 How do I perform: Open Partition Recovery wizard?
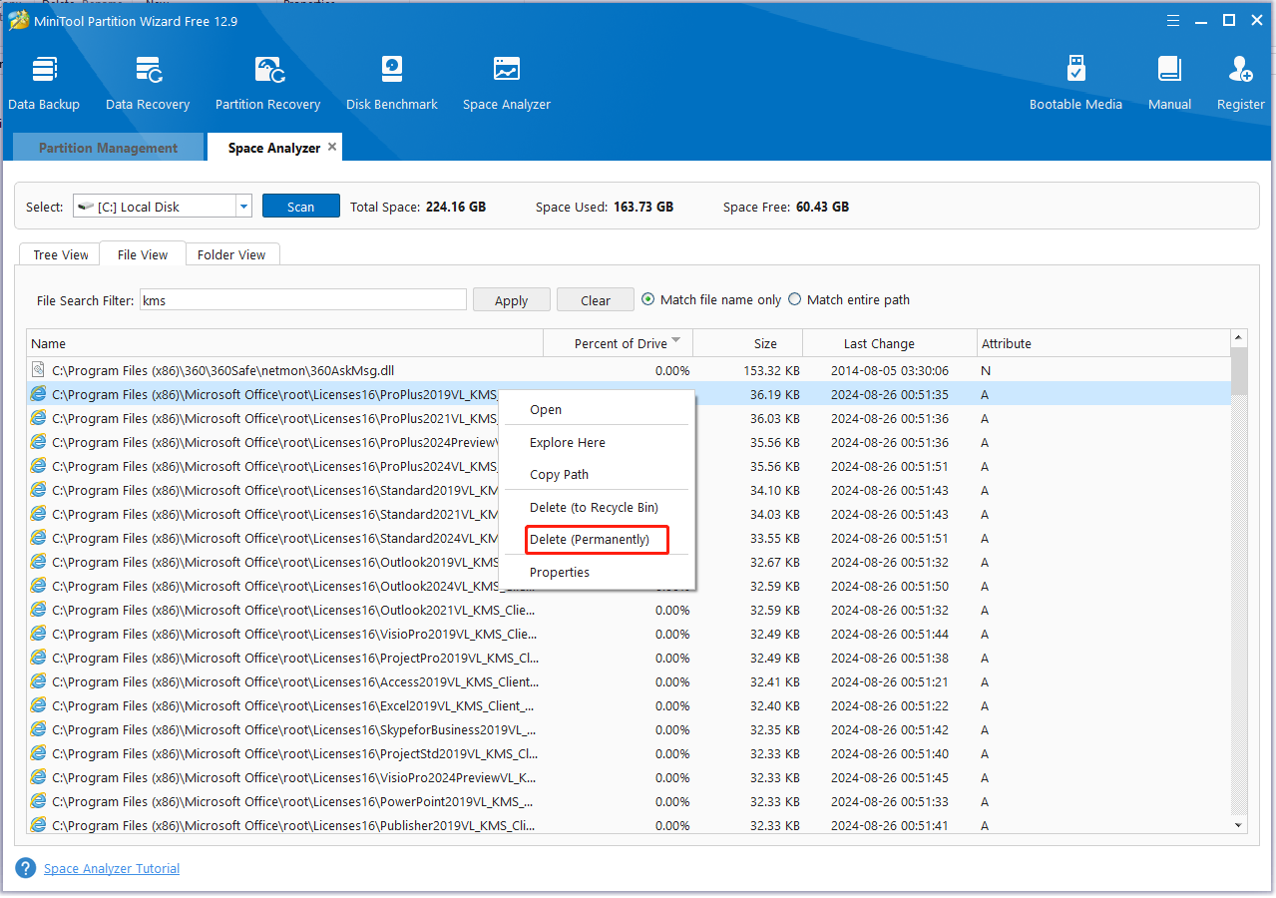coord(267,83)
